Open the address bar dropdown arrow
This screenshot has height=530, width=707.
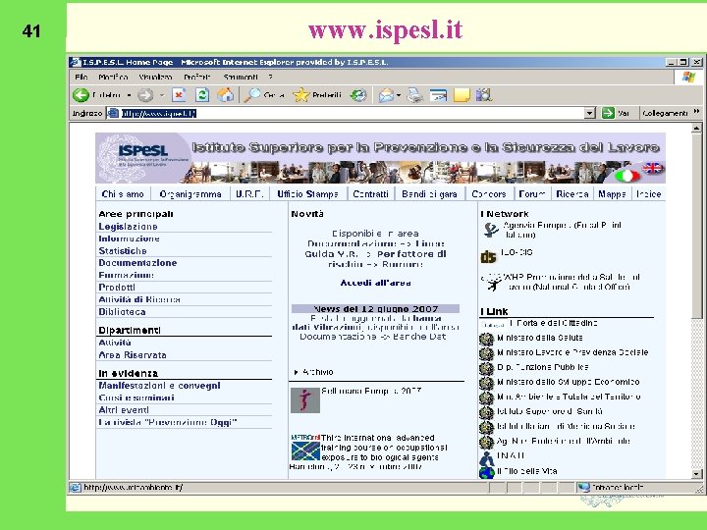[x=589, y=113]
